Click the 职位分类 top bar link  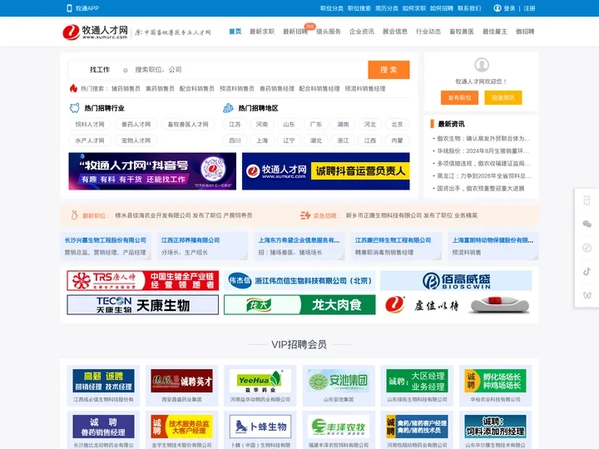332,8
